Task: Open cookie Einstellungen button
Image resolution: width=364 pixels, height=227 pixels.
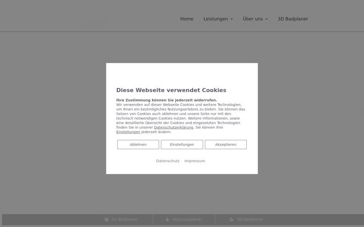Action: (x=182, y=145)
